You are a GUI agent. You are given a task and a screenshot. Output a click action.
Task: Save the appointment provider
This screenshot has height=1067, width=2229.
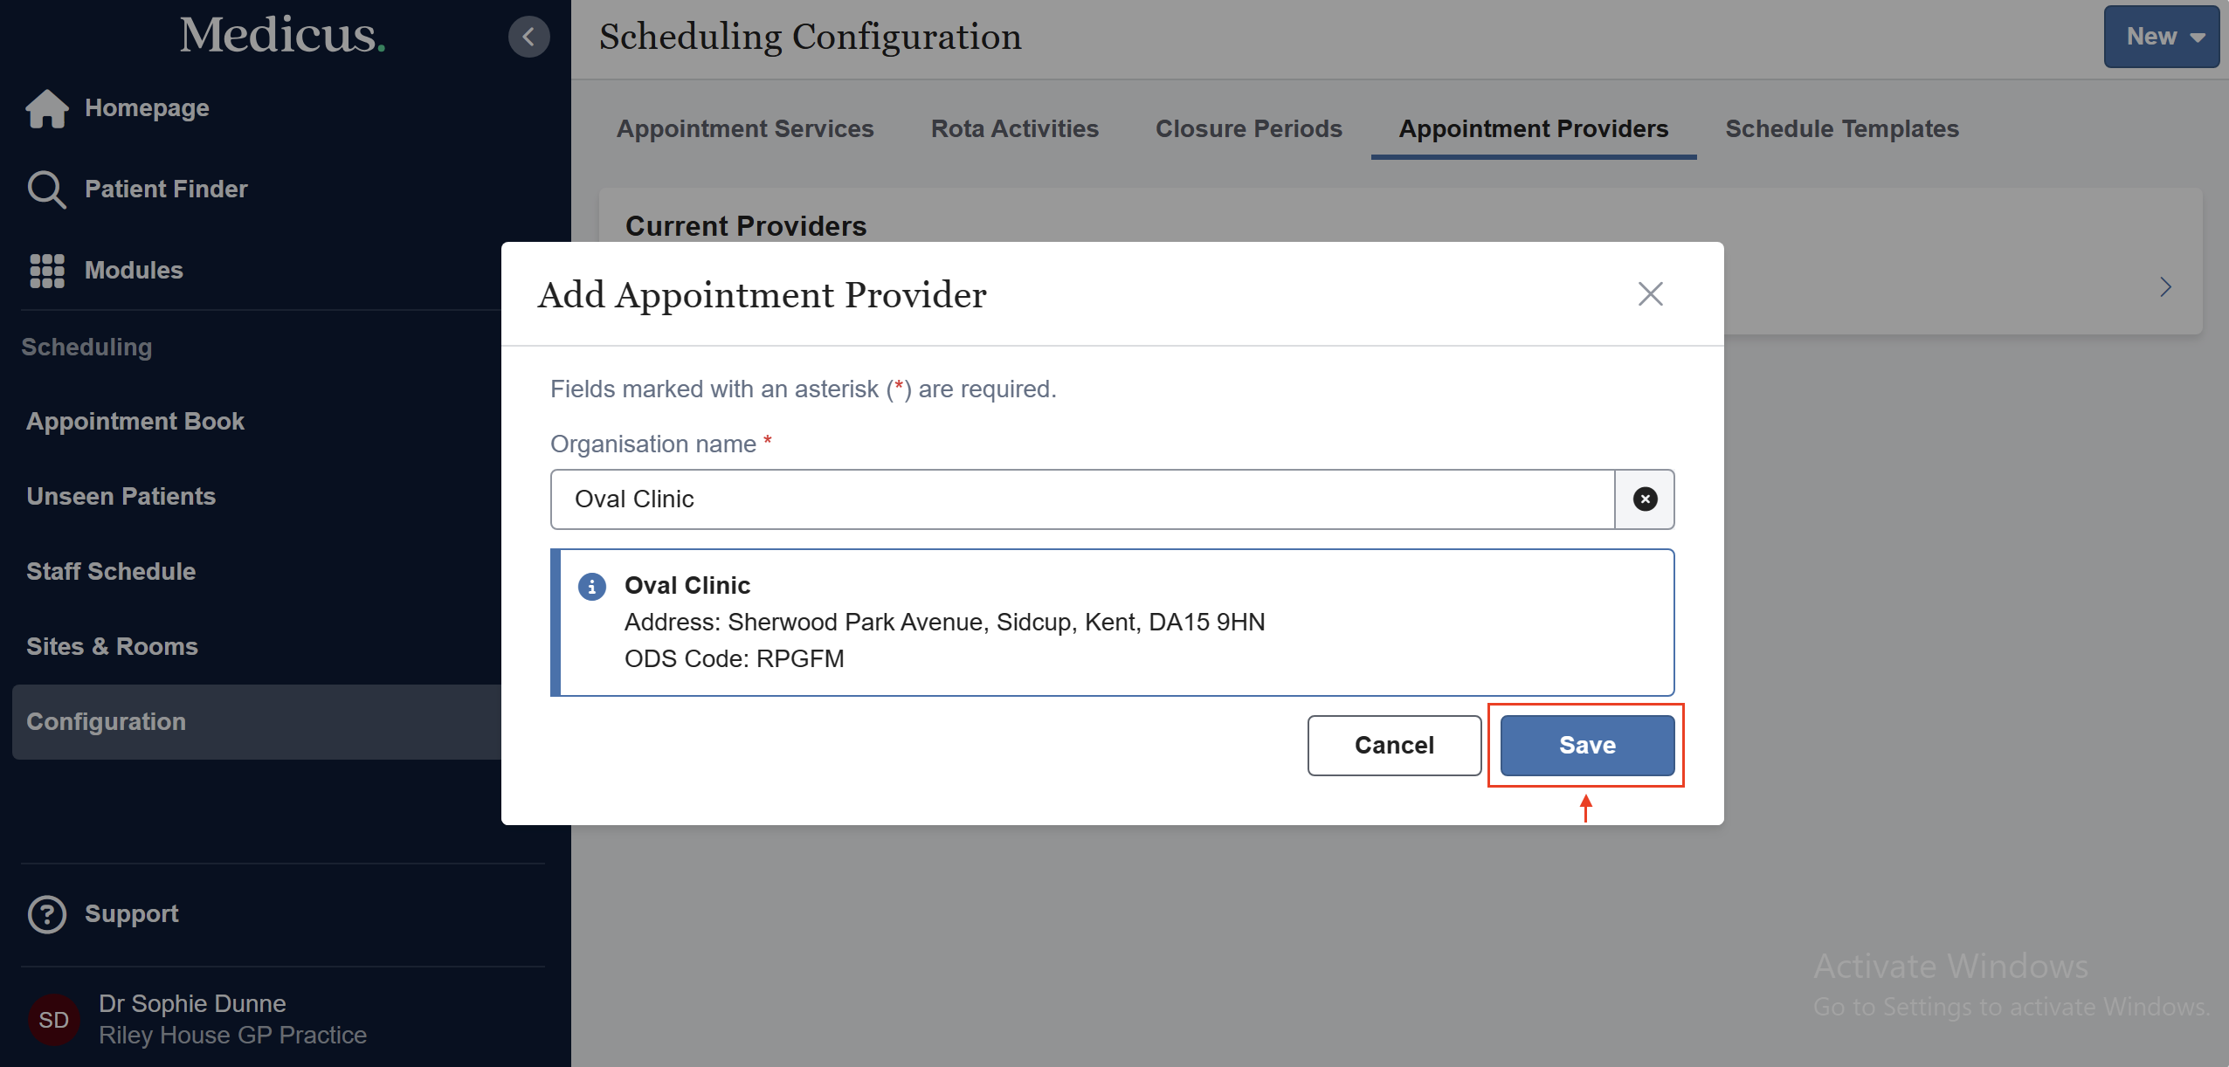pos(1587,746)
